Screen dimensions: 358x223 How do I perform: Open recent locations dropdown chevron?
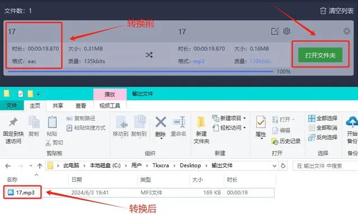pos(31,166)
